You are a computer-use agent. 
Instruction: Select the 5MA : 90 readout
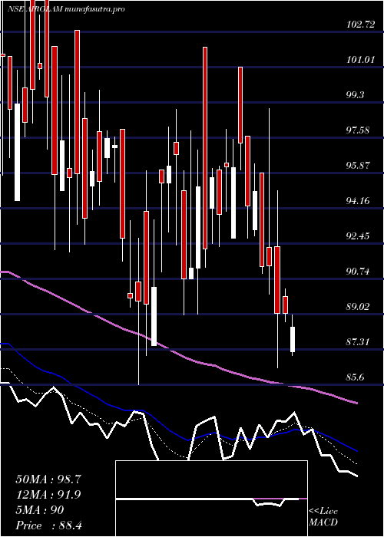(40, 510)
